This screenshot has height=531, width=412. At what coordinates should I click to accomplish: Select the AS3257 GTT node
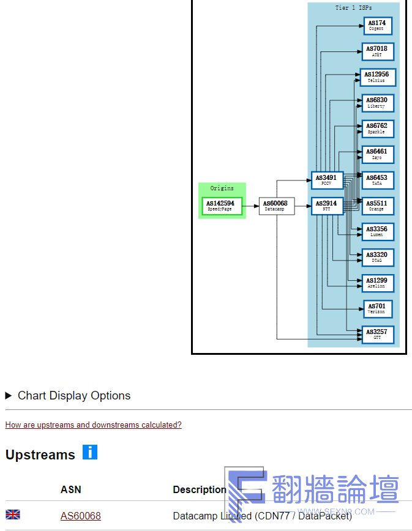point(376,335)
